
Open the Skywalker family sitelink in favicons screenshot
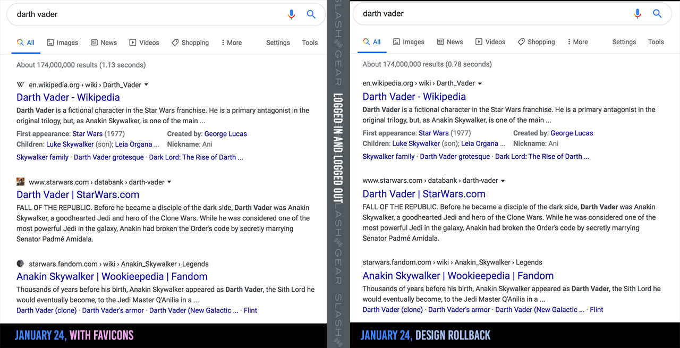[42, 157]
